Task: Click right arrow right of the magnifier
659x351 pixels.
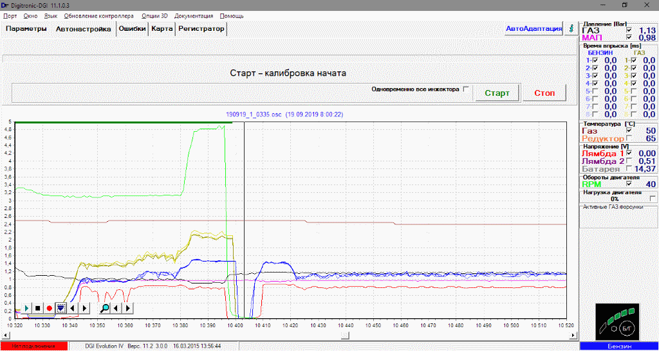Action: click(127, 308)
